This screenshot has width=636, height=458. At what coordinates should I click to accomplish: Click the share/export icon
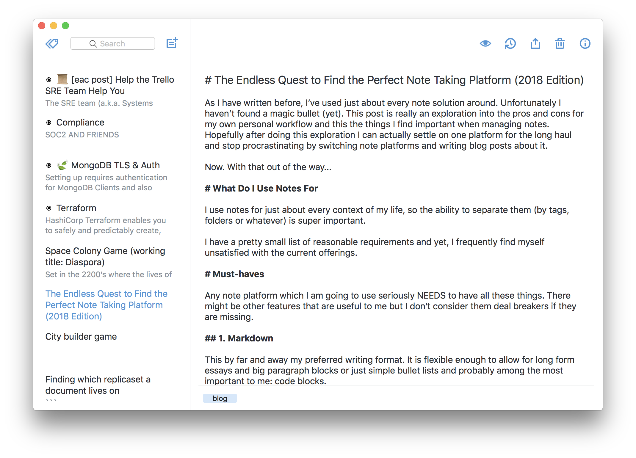click(x=536, y=43)
